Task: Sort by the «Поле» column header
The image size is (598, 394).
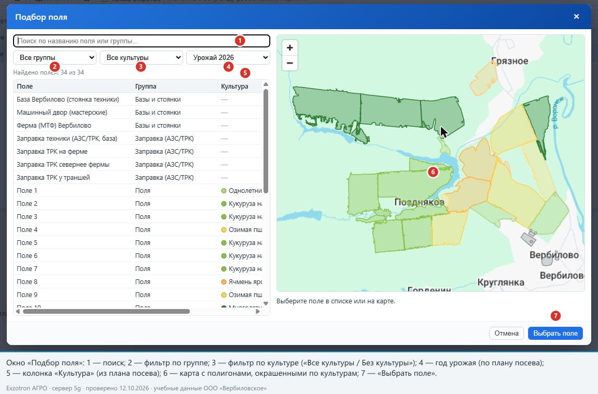Action: (25, 87)
